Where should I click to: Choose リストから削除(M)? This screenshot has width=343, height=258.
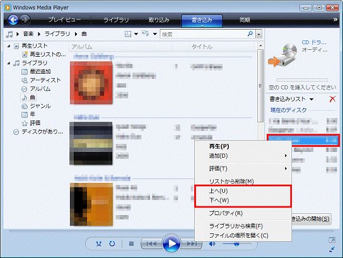(243, 181)
